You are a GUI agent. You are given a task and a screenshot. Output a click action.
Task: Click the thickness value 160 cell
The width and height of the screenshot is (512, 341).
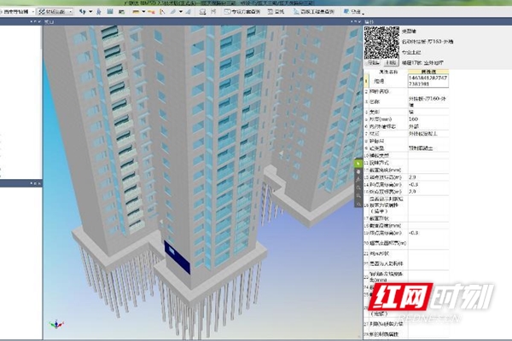point(414,118)
